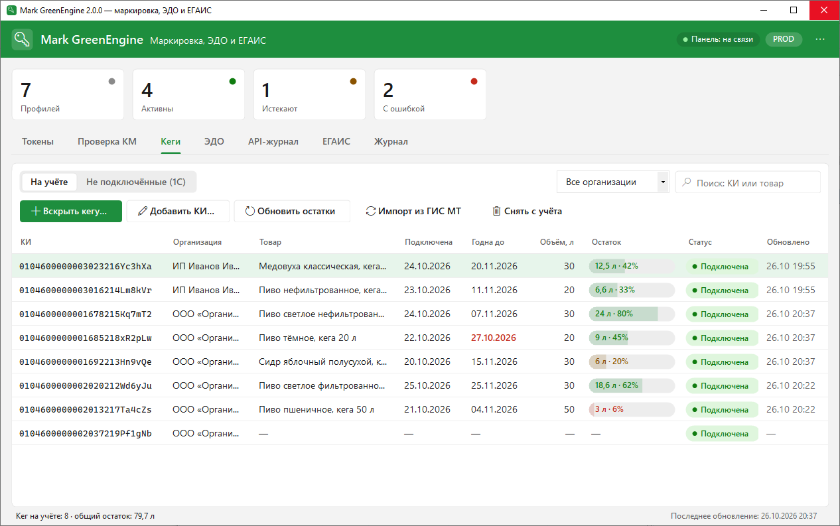Image resolution: width=840 pixels, height=526 pixels.
Task: Open the Проверка КМ tab
Action: click(x=107, y=141)
